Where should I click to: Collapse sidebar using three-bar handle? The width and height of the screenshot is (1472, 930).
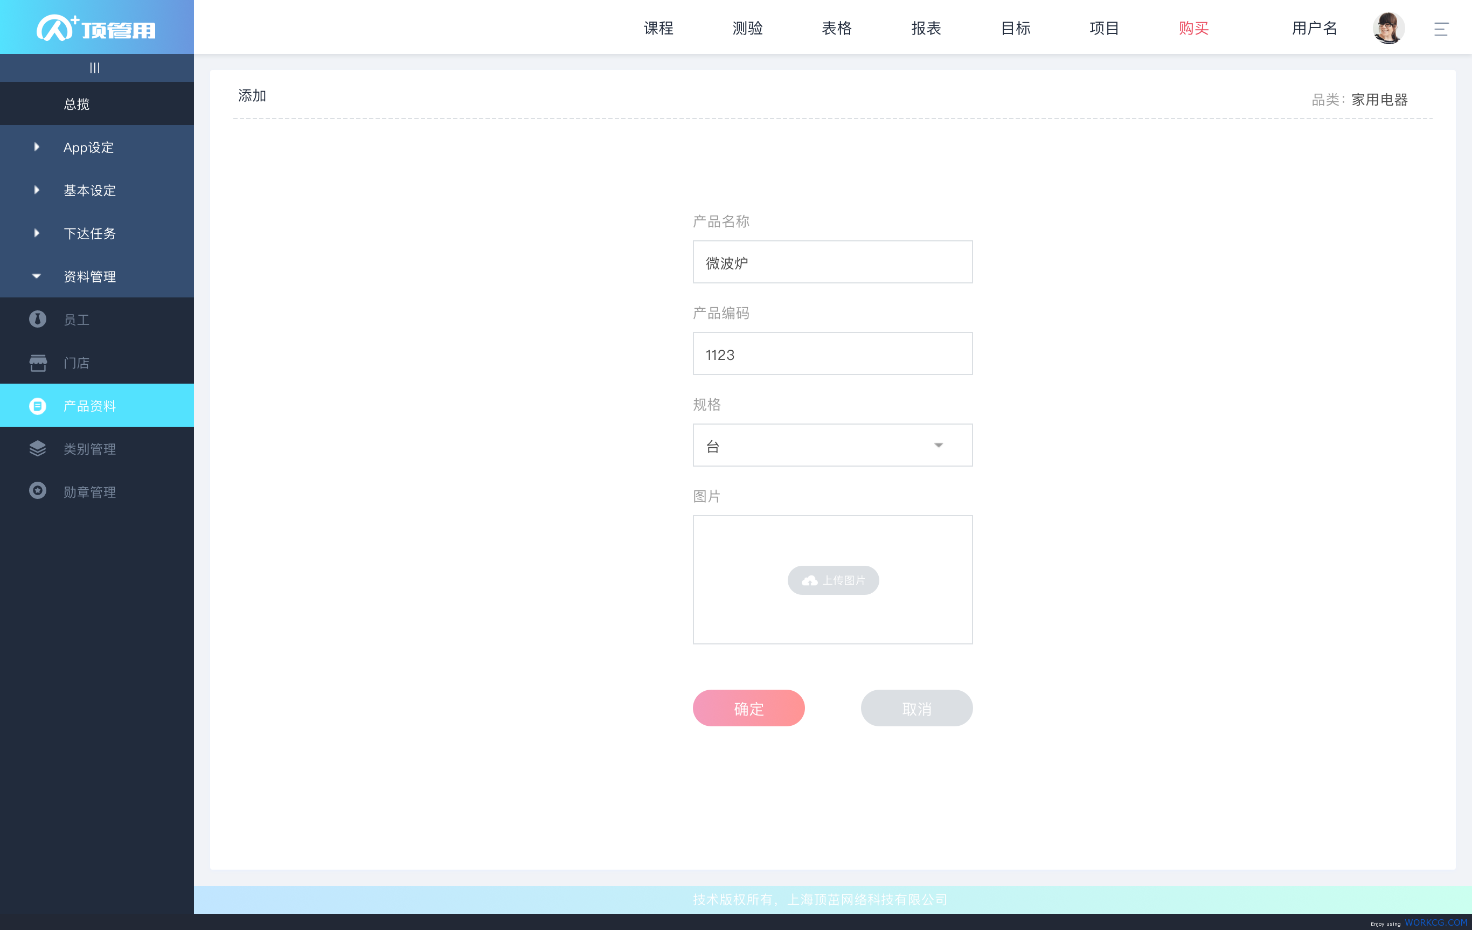tap(95, 68)
